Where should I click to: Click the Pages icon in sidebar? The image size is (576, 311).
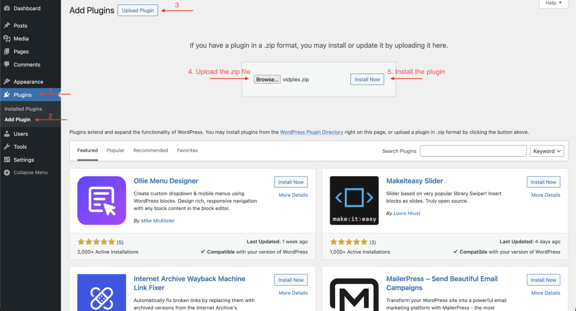pyautogui.click(x=7, y=52)
